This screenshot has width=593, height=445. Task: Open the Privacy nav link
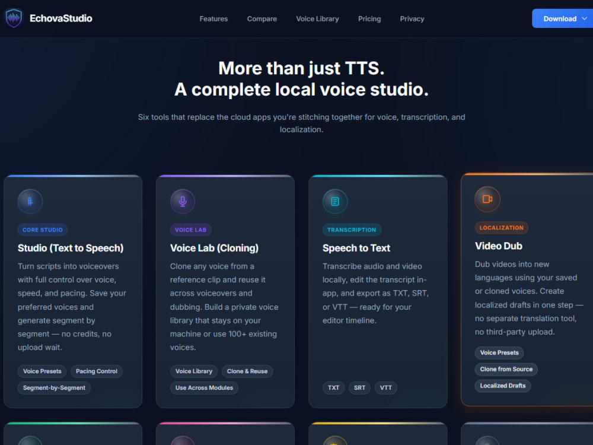(412, 19)
